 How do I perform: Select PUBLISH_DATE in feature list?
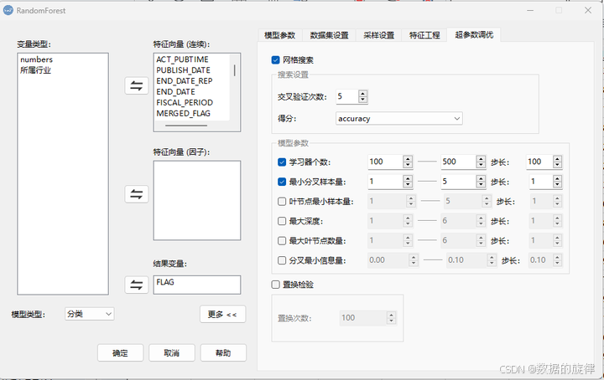184,70
